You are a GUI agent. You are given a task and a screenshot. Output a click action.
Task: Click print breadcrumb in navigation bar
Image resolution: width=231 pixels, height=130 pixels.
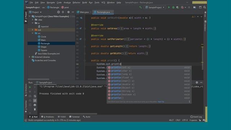(x=65, y=7)
